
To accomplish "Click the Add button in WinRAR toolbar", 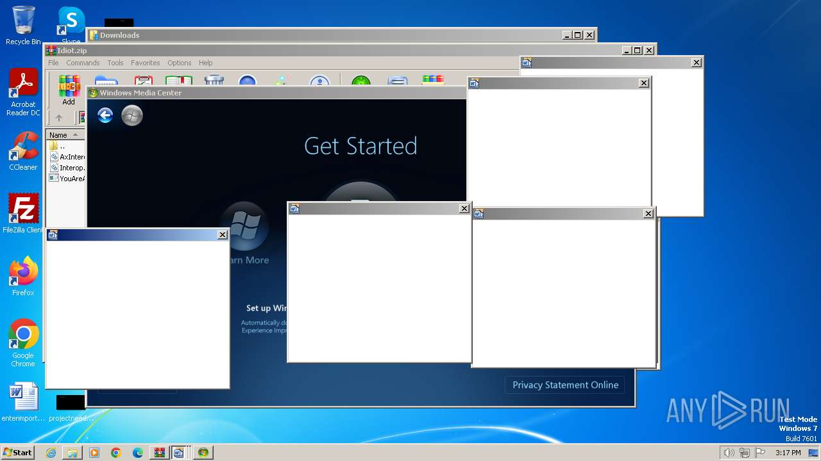I will click(x=69, y=90).
